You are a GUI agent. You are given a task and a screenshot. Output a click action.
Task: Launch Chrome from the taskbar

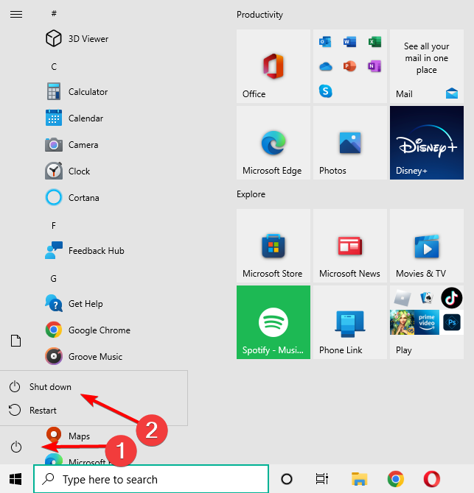point(396,479)
